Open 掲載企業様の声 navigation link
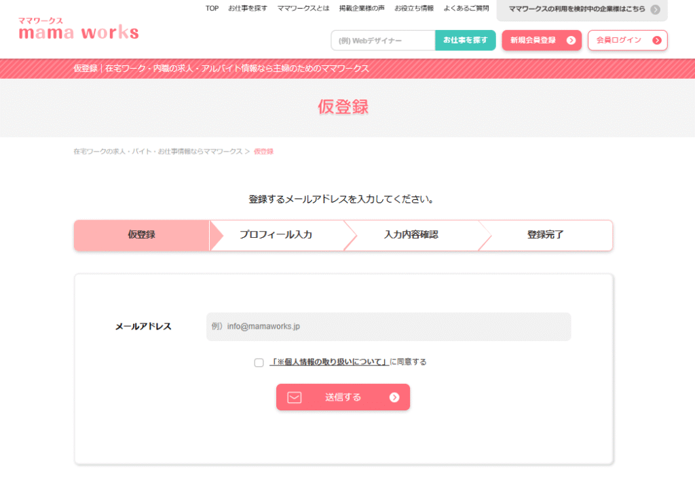The width and height of the screenshot is (695, 479). pos(362,9)
